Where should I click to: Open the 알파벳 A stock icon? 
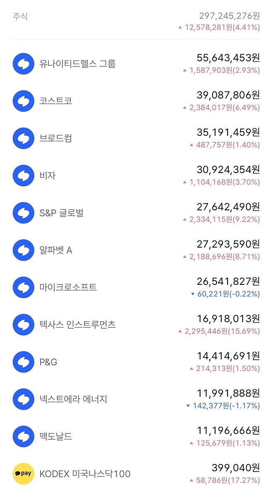(24, 250)
